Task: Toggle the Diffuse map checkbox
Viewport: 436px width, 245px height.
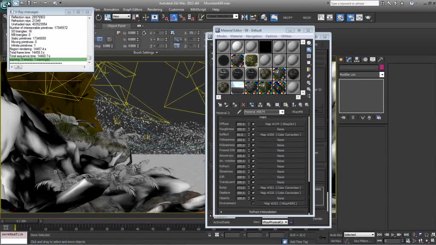Action: [253, 124]
